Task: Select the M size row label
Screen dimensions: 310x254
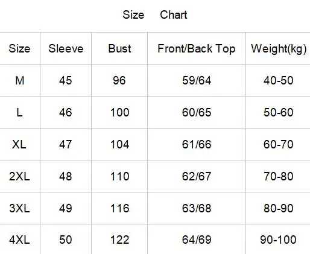Action: point(20,80)
